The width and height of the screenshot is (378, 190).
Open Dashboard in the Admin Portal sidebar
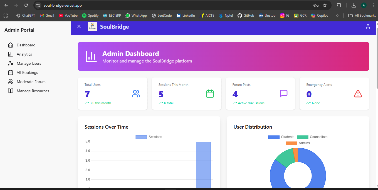pyautogui.click(x=26, y=45)
